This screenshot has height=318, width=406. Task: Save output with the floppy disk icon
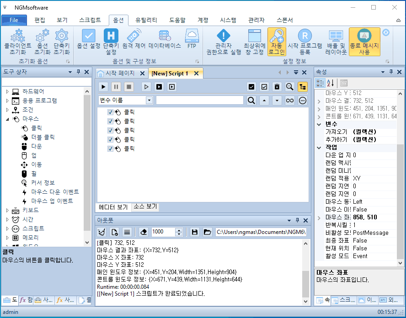click(194, 232)
